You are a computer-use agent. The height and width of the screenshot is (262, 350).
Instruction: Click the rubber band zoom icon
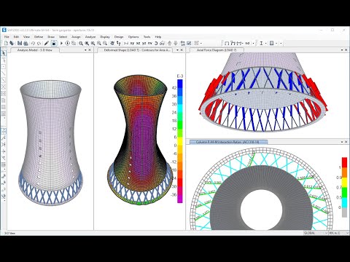click(81, 43)
